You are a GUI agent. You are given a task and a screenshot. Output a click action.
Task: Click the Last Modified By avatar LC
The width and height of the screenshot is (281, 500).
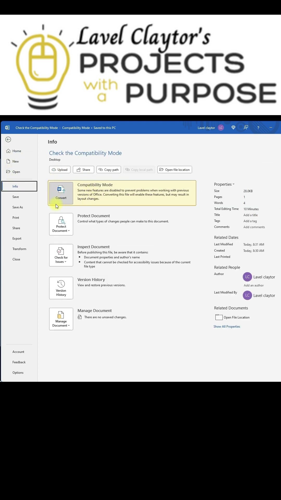tap(247, 295)
